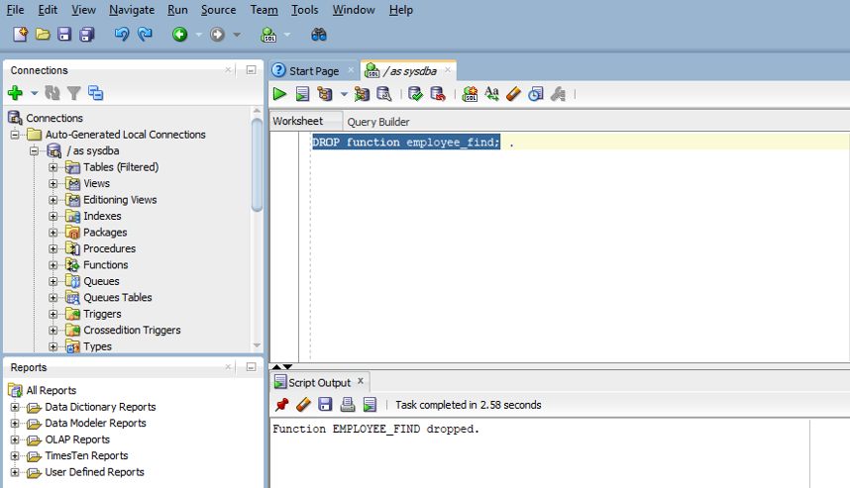This screenshot has width=850, height=488.
Task: Clear Script Output with the eraser icon
Action: (303, 405)
